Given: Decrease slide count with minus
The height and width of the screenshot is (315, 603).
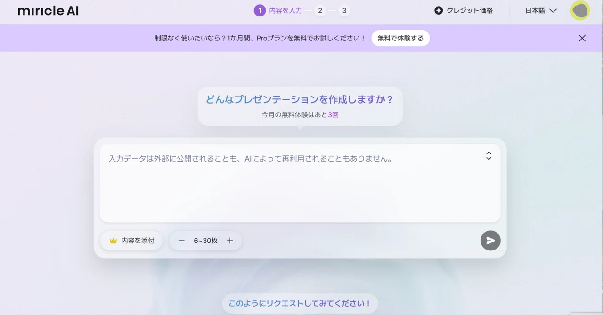Looking at the screenshot, I should [181, 241].
